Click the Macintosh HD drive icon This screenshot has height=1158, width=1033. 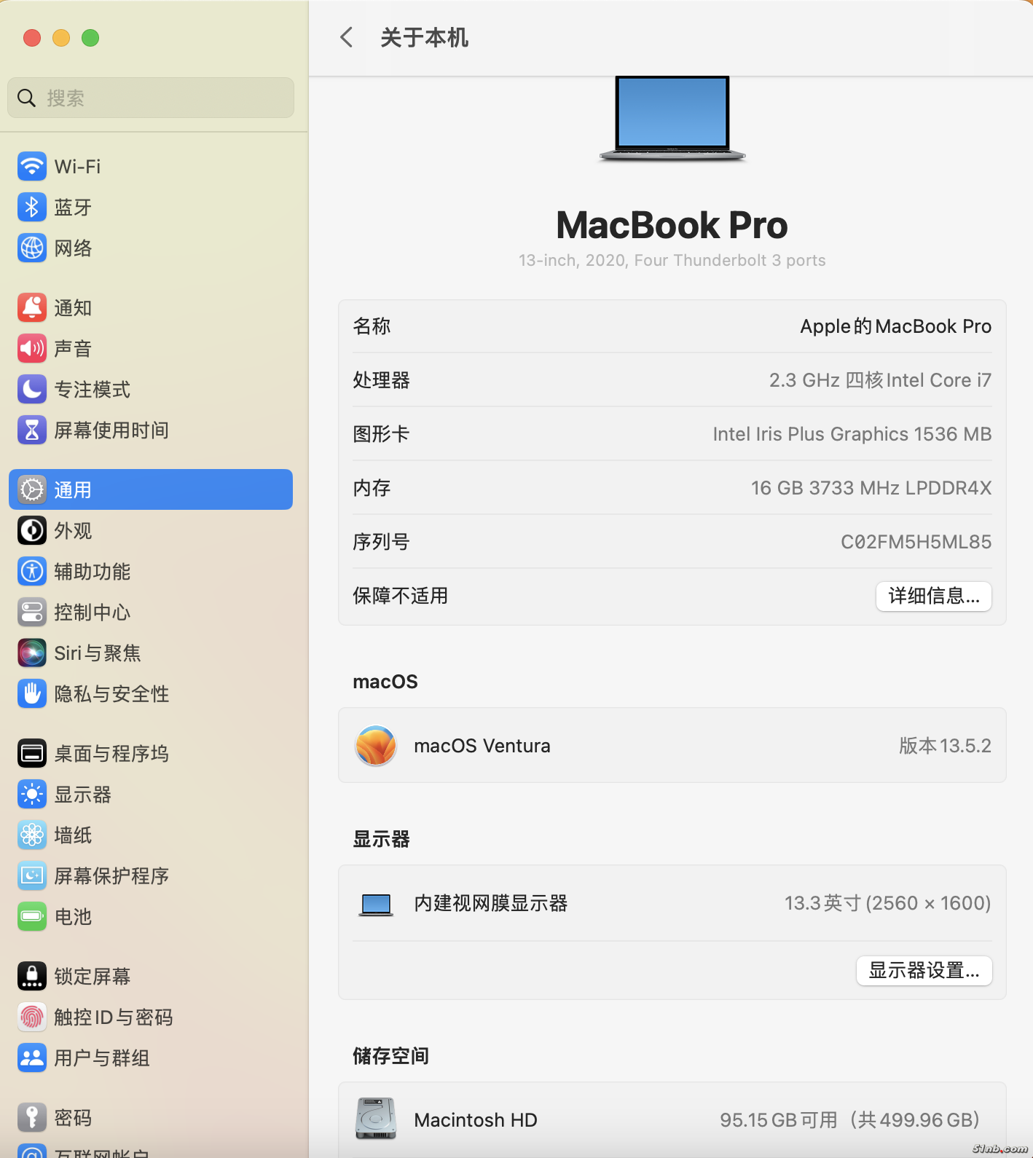[376, 1119]
